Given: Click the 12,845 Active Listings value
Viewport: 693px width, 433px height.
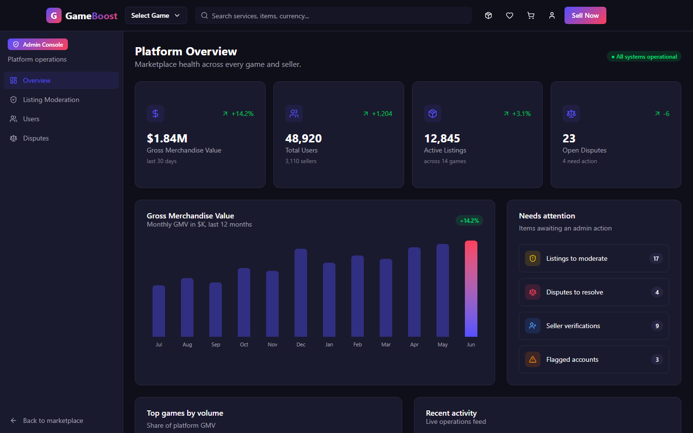Looking at the screenshot, I should 442,139.
